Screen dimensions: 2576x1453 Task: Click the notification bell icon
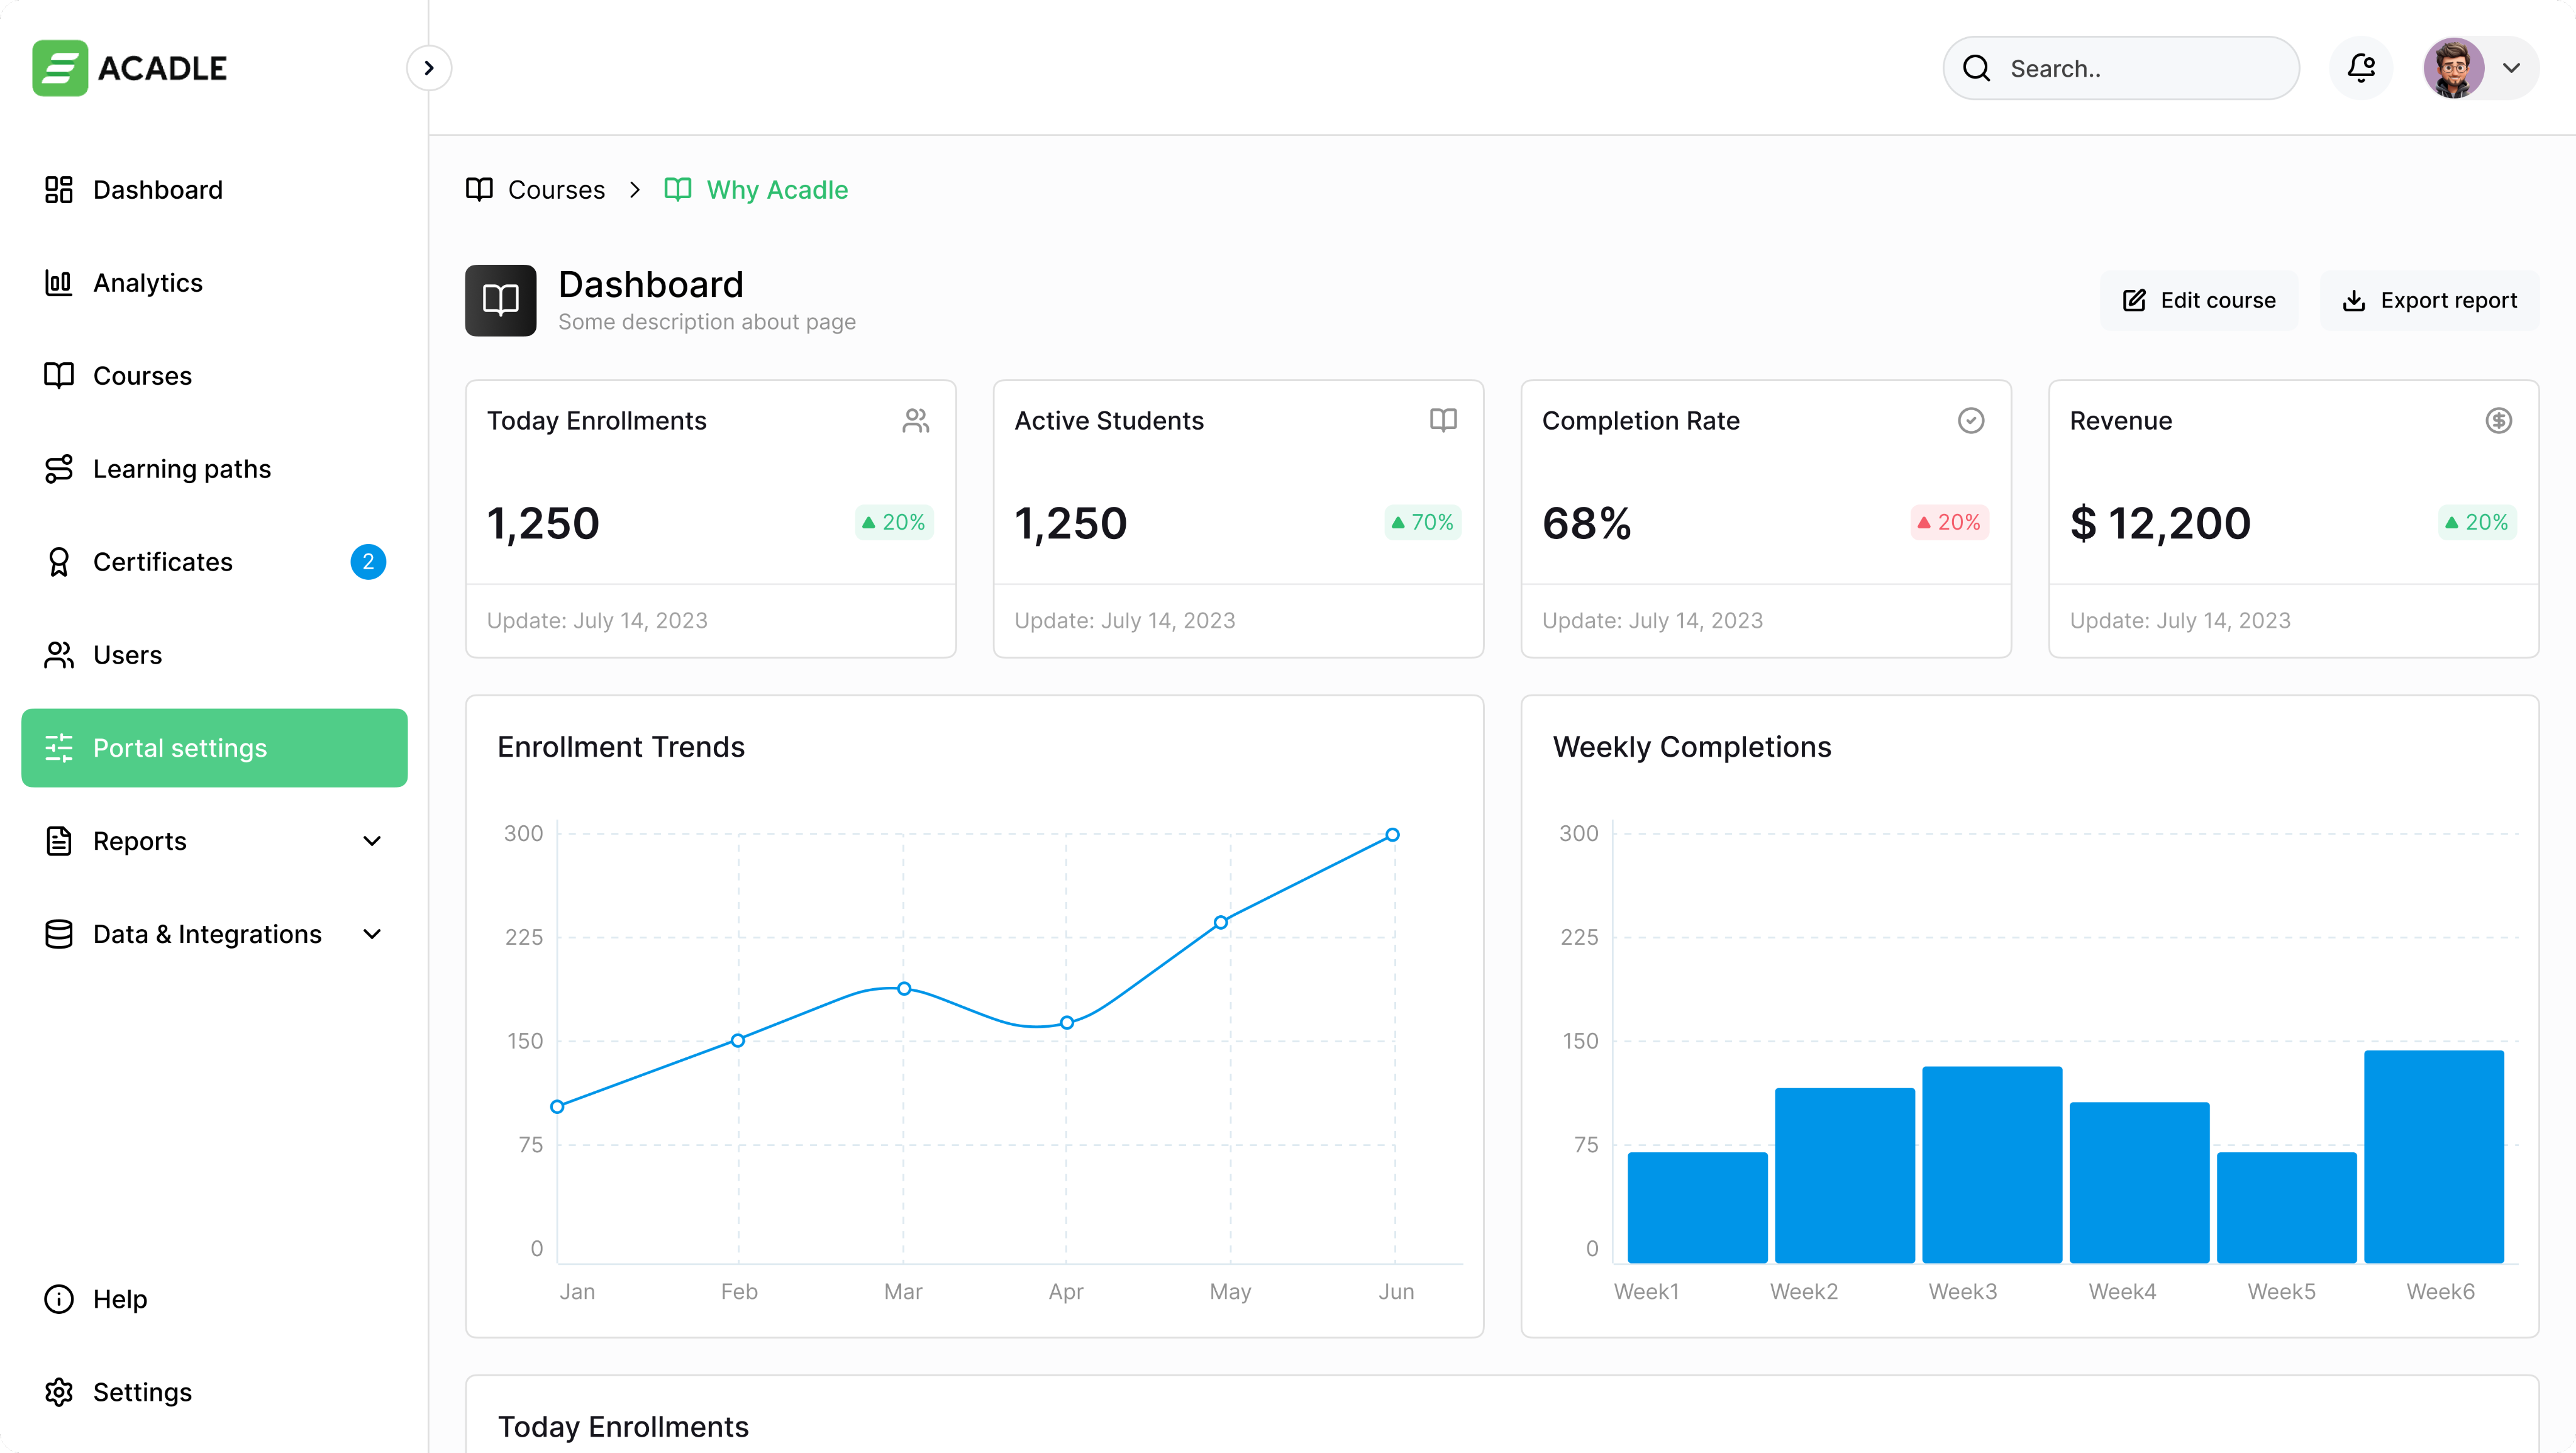(x=2361, y=68)
